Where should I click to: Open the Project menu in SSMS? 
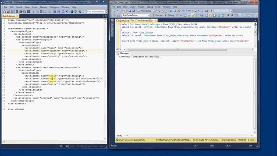(x=141, y=7)
